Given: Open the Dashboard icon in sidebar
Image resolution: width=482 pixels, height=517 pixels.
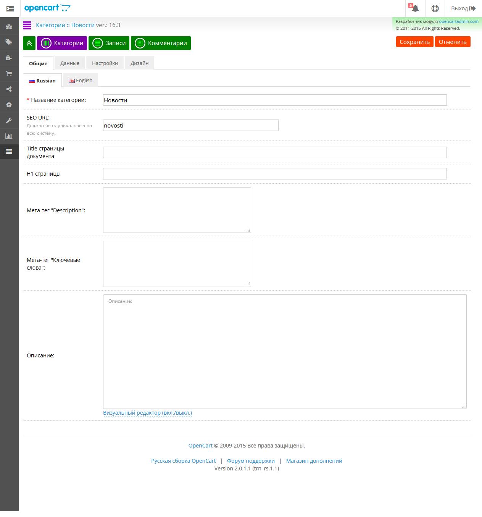Looking at the screenshot, I should click(9, 27).
